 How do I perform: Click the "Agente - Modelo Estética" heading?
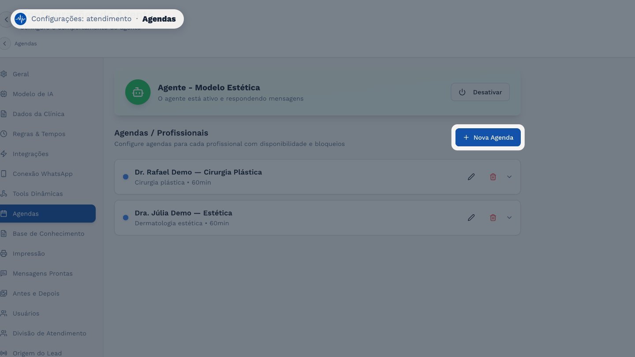[209, 87]
